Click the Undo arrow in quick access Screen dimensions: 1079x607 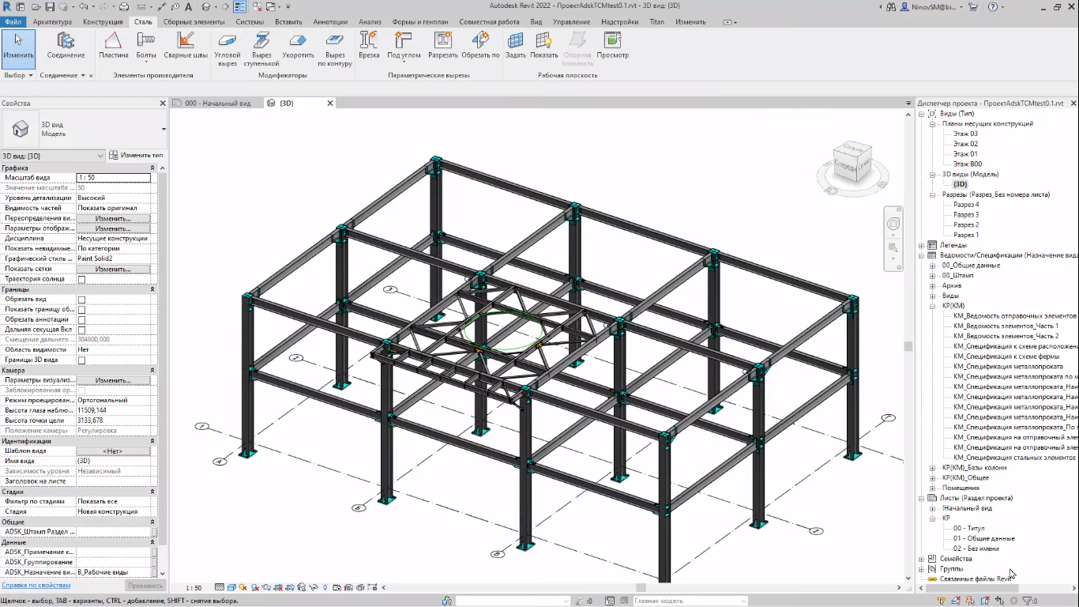coord(83,6)
